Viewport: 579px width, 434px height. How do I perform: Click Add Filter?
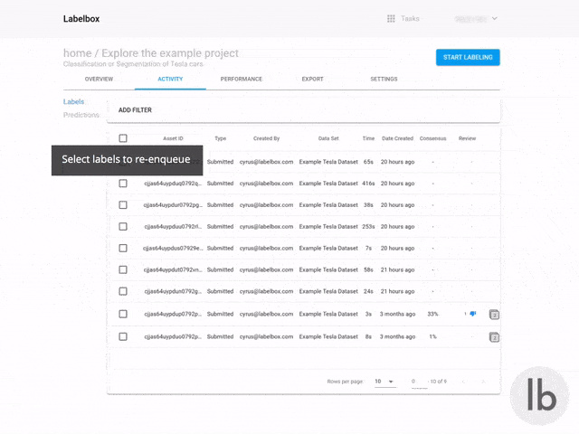click(135, 110)
